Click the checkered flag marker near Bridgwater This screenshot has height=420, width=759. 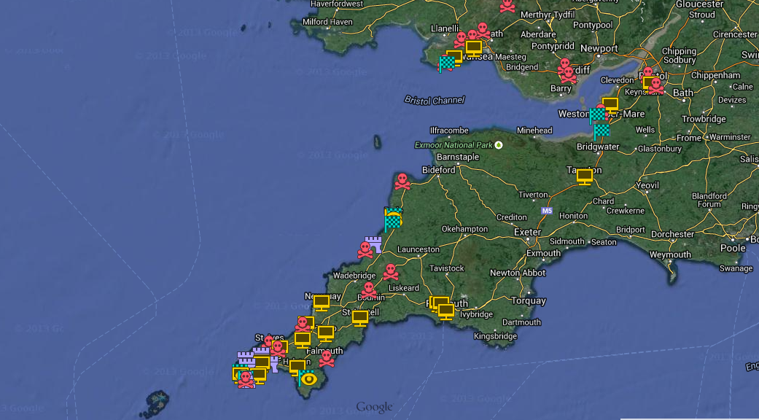[x=602, y=131]
